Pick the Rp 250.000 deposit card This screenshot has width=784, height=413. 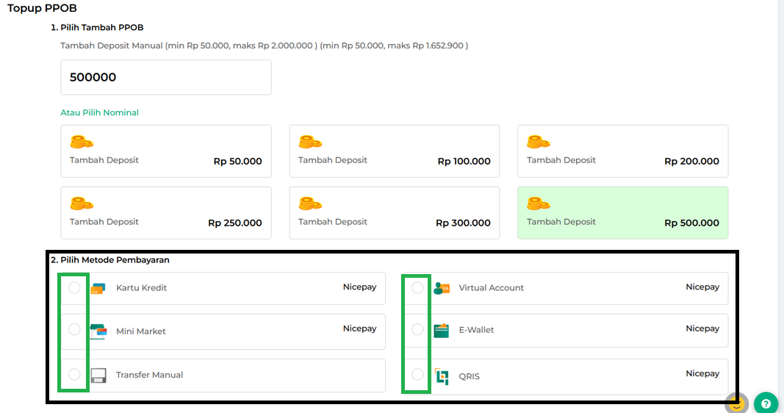pyautogui.click(x=166, y=213)
